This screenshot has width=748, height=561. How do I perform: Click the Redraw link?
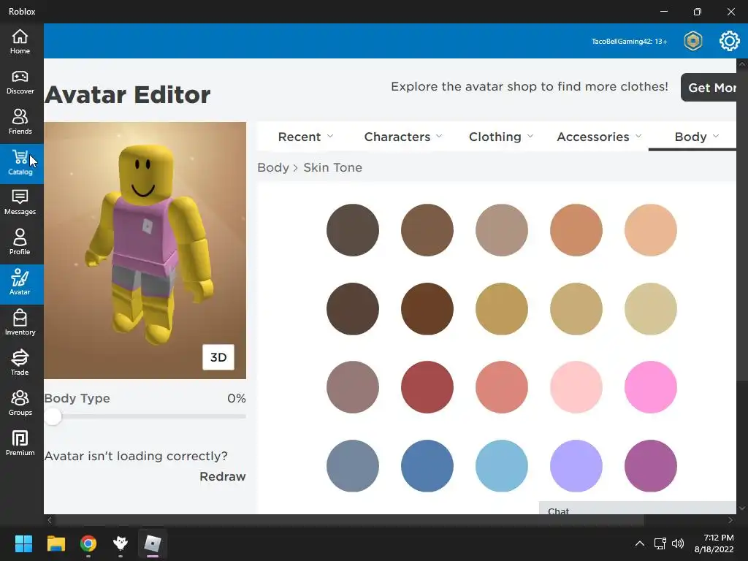pos(222,476)
